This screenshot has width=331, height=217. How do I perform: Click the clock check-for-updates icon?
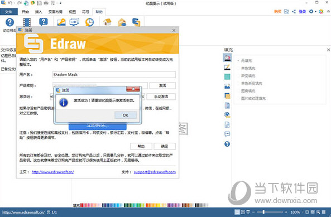click(x=89, y=22)
